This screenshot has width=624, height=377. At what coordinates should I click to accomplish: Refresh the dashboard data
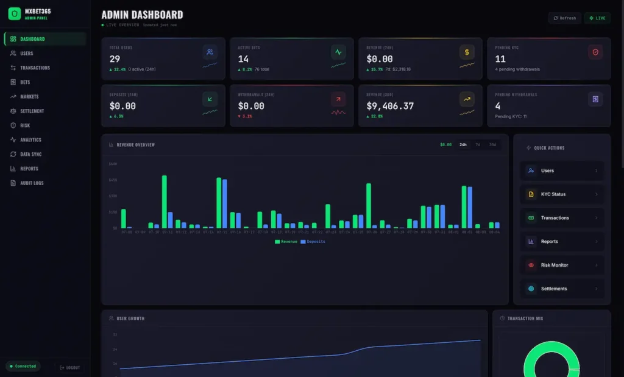pyautogui.click(x=564, y=18)
